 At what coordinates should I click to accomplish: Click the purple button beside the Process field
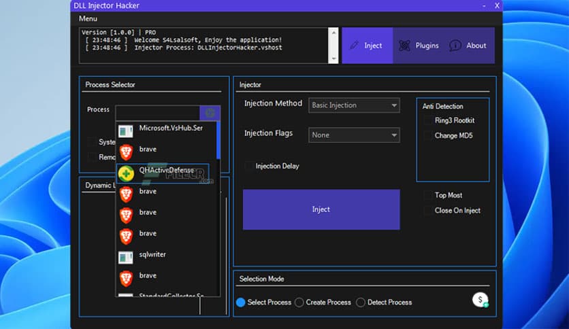coord(210,113)
